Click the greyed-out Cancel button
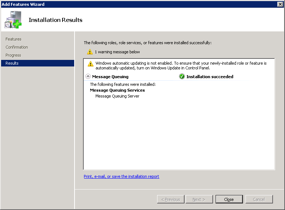Screen dimensions: 285x210 coord(259,199)
